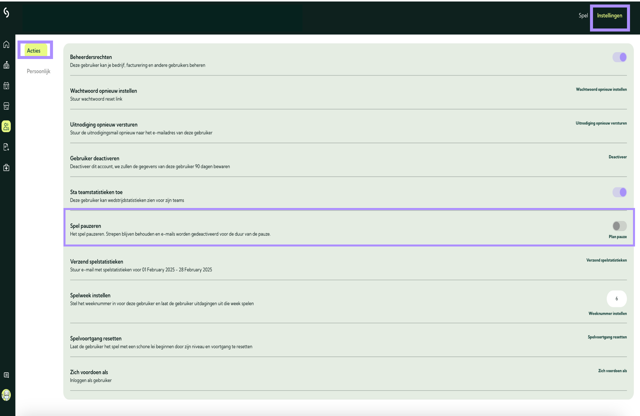Viewport: 640px width, 416px height.
Task: Toggle the Beheerdersrechten switch
Action: pos(619,57)
